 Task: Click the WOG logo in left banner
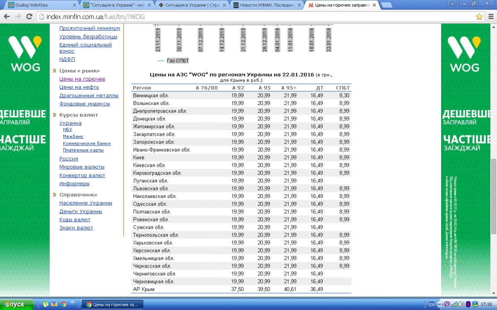tap(25, 54)
